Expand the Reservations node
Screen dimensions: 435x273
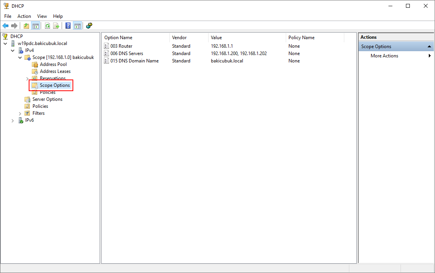(27, 79)
